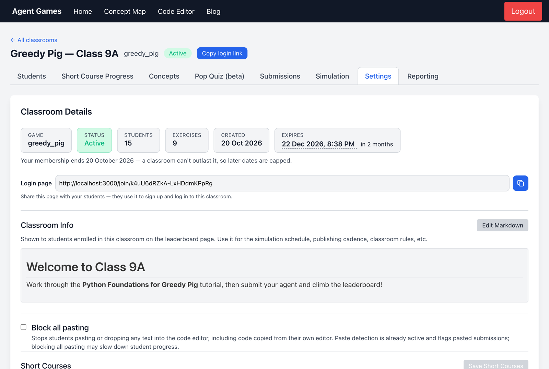The height and width of the screenshot is (369, 549).
Task: Open Concept Map in the navigation bar
Action: (x=125, y=11)
